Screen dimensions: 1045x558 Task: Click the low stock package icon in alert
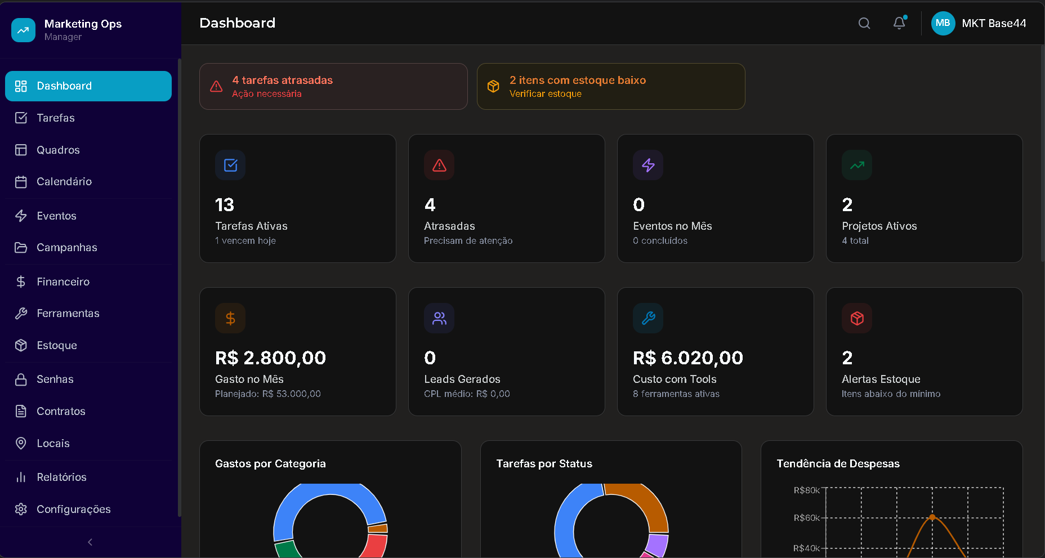493,86
